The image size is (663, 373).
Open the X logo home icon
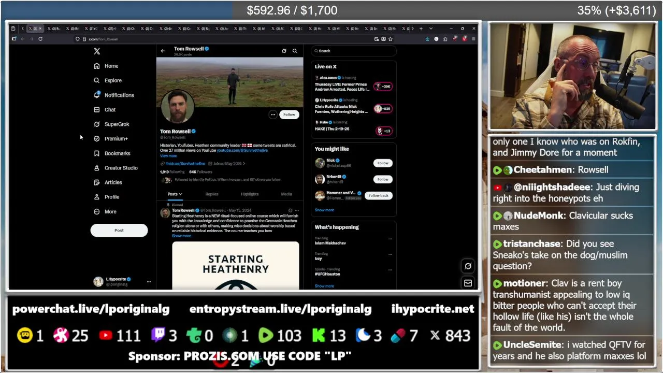tap(97, 51)
